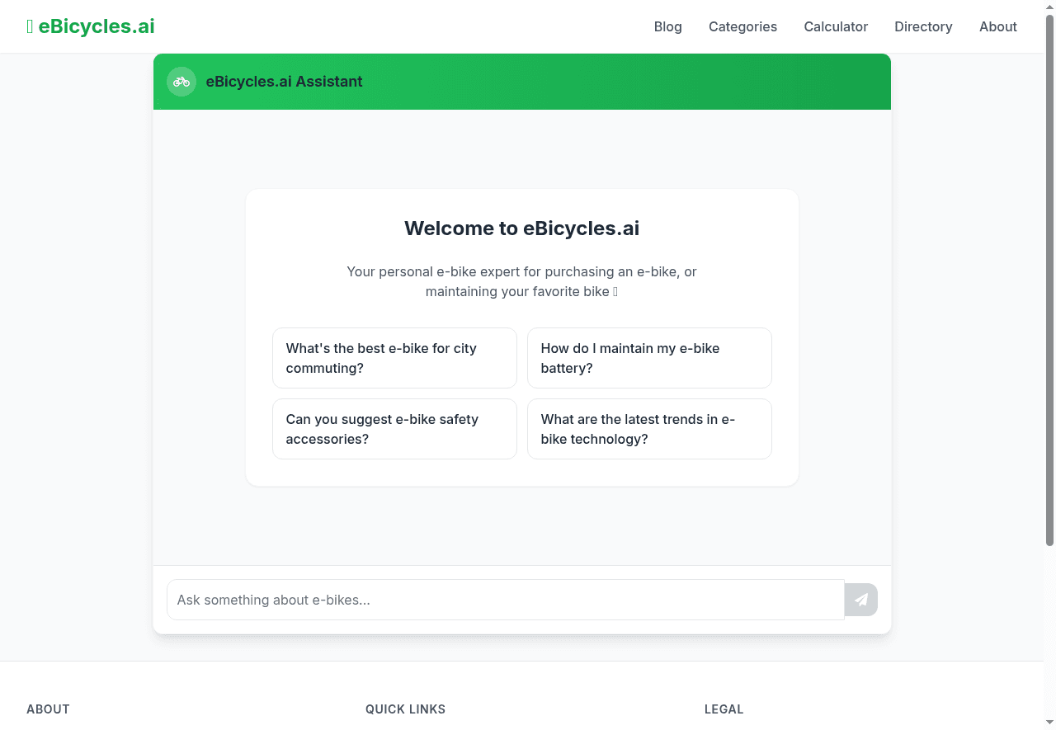Click the QUICK LINKS footer heading
This screenshot has height=730, width=1056.
tap(405, 709)
